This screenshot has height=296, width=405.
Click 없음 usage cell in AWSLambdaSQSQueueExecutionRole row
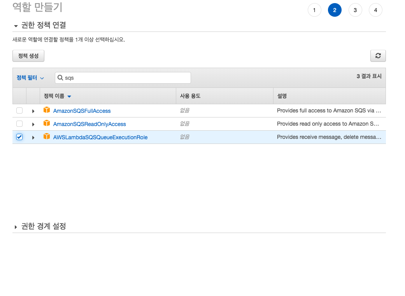(185, 137)
